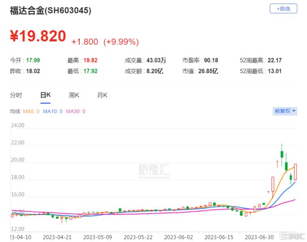This screenshot has width=307, height=242.
Task: Click the MA5 moving average label
Action: click(31, 111)
